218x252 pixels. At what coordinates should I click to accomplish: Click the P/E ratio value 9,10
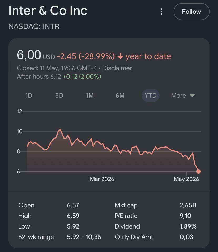click(185, 216)
